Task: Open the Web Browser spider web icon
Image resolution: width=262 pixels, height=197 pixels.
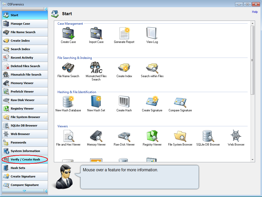Action: [236, 136]
